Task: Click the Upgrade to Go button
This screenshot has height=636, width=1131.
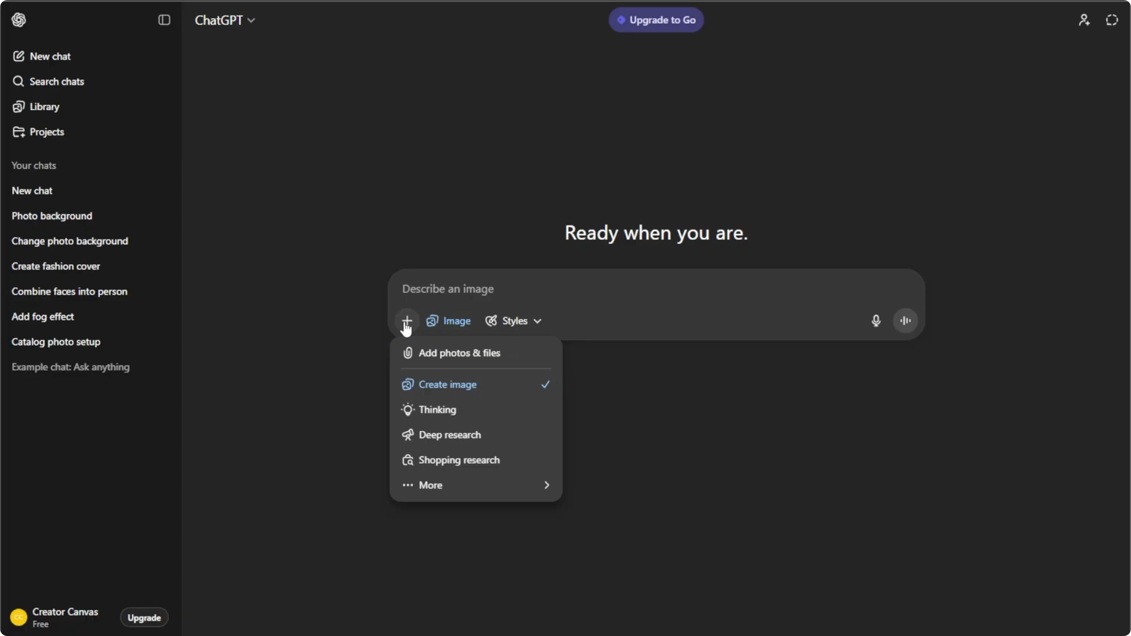Action: click(x=656, y=20)
